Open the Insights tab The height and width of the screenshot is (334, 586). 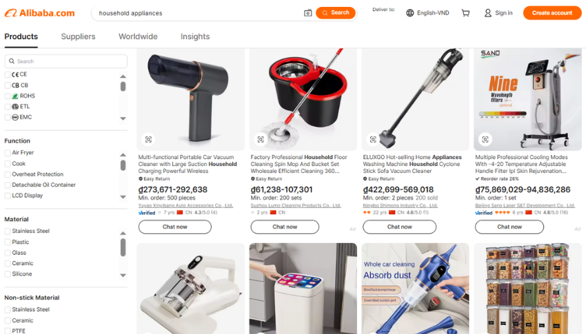pos(195,36)
